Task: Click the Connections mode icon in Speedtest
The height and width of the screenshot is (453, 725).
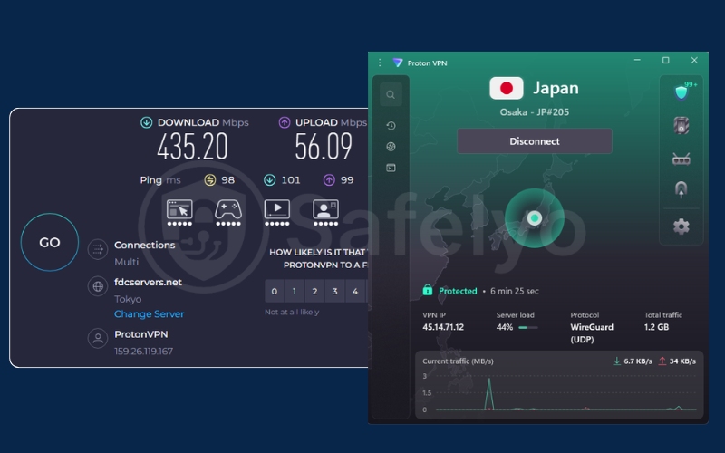Action: pyautogui.click(x=98, y=250)
